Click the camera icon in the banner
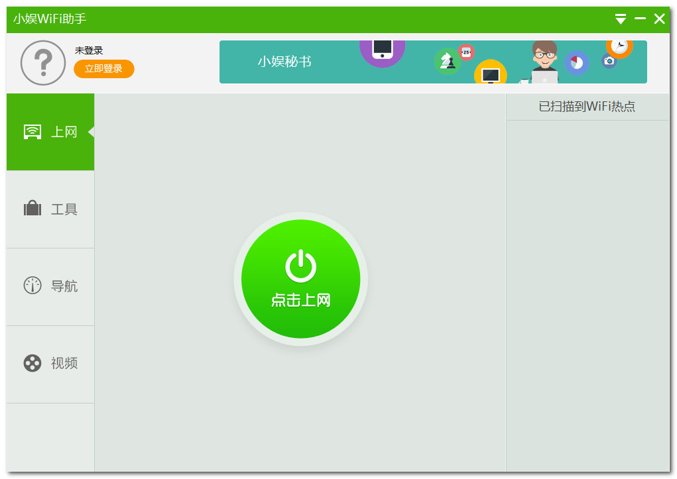 611,60
